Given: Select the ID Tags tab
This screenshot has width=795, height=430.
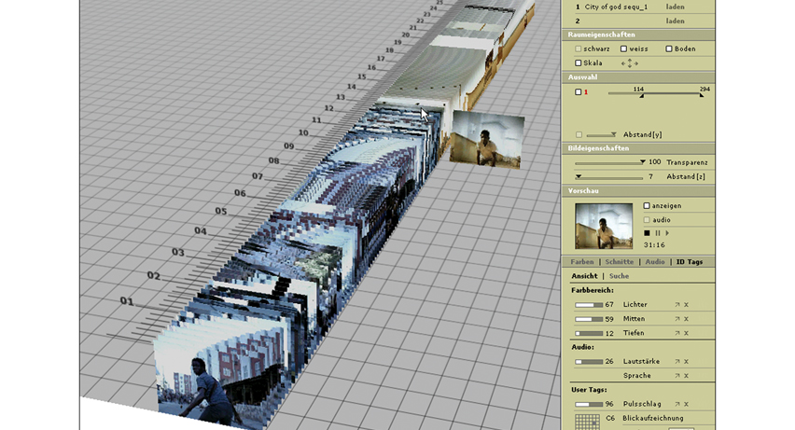Looking at the screenshot, I should 690,262.
